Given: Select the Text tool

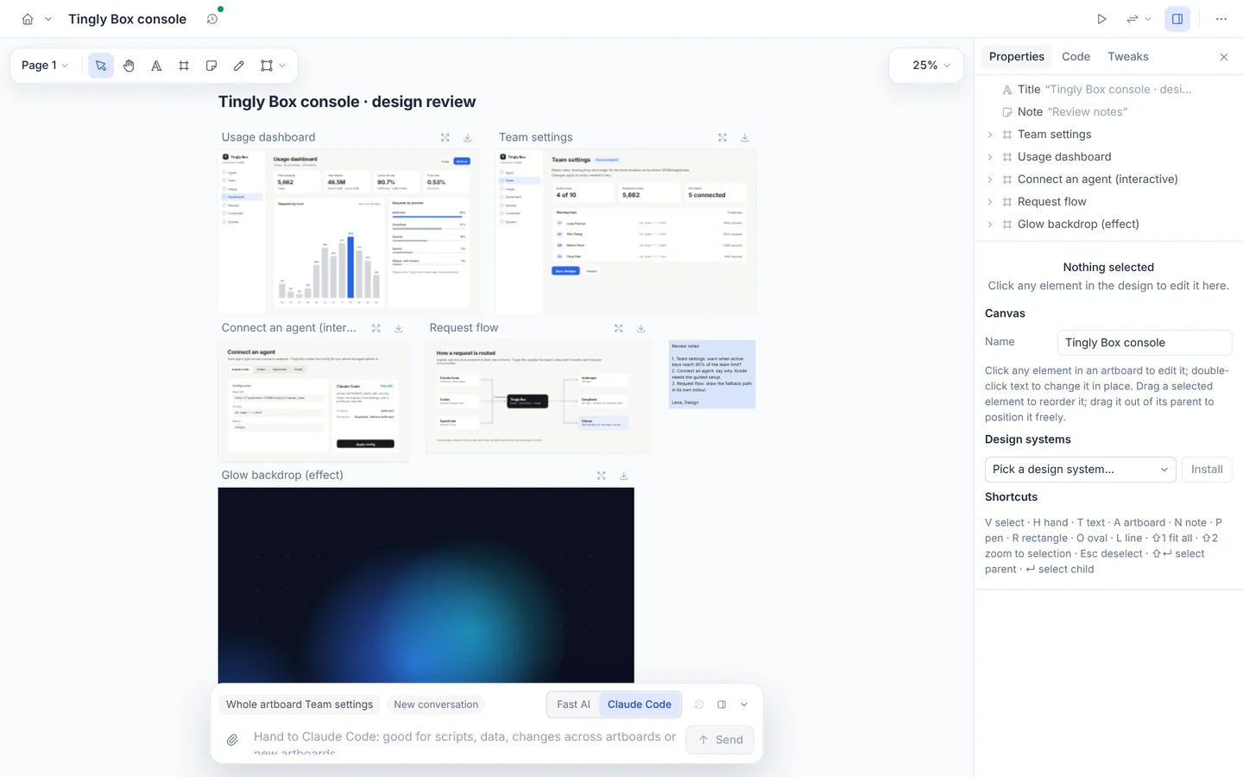Looking at the screenshot, I should point(156,66).
